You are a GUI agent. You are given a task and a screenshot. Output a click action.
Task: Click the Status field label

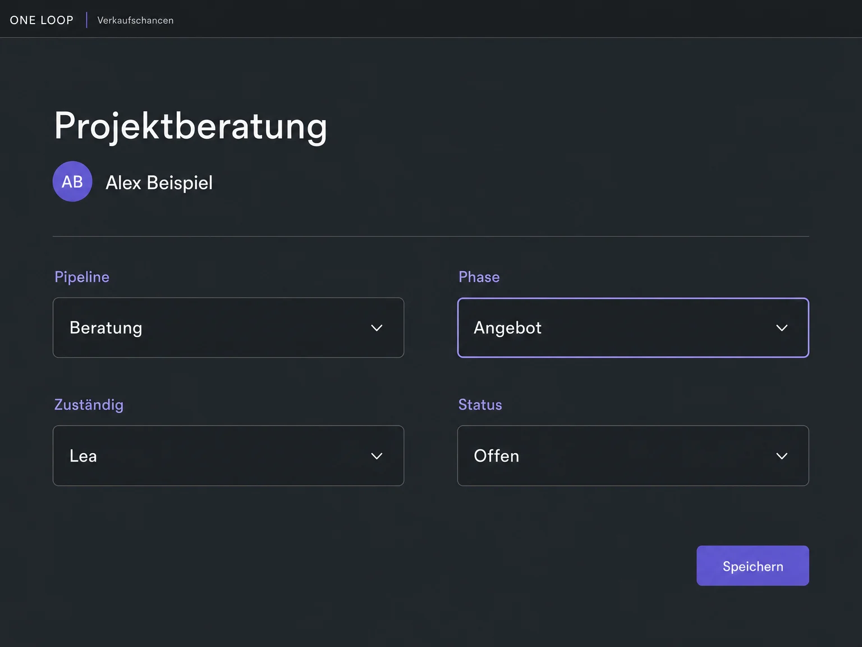480,404
